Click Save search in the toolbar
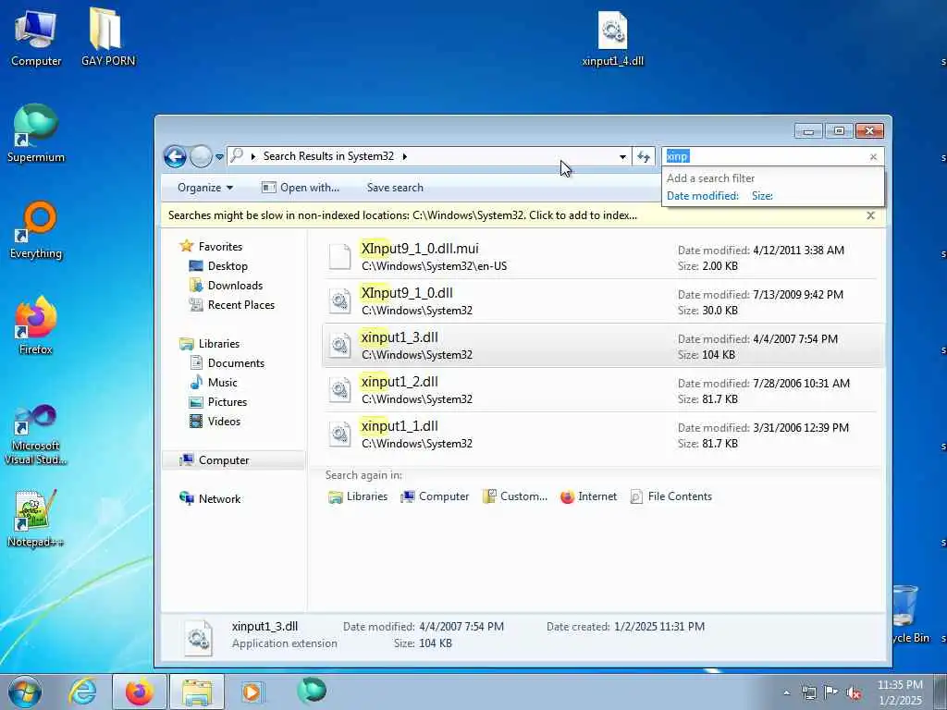 [x=395, y=188]
